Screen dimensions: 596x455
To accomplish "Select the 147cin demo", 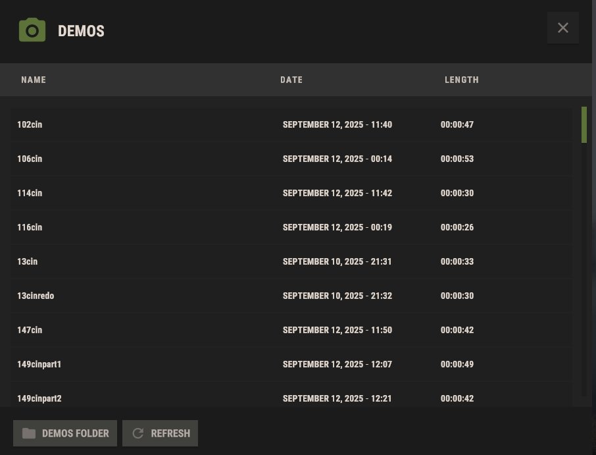I will pos(291,330).
